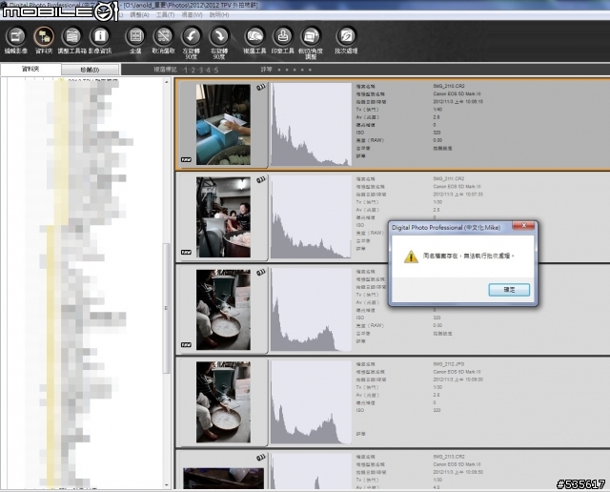610x492 pixels.
Task: Click the 1/40 shutter value of IMG_2110
Action: [437, 110]
